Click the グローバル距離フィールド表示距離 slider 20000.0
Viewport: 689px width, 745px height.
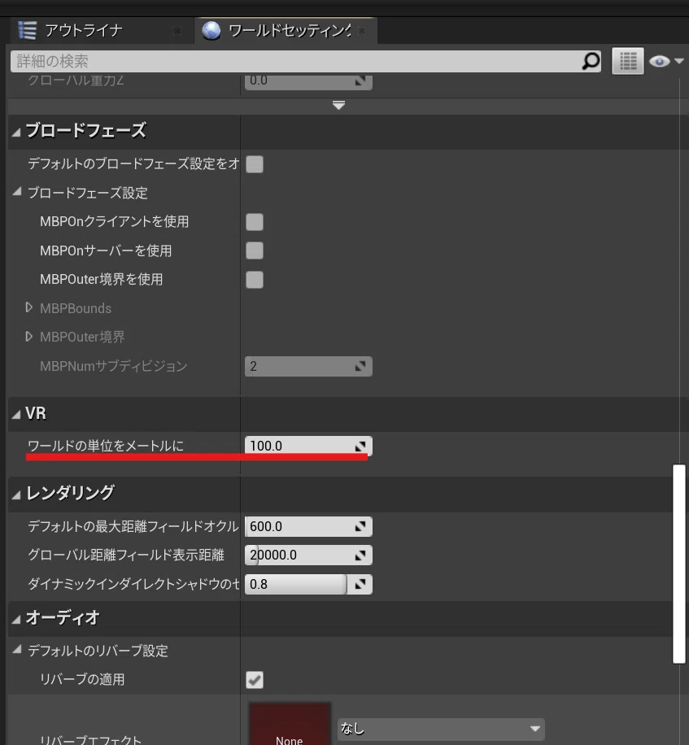[308, 555]
